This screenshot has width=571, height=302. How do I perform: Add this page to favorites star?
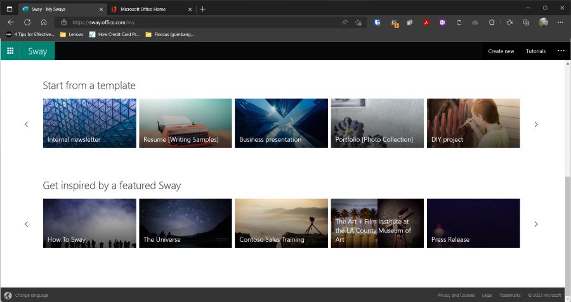click(x=358, y=23)
